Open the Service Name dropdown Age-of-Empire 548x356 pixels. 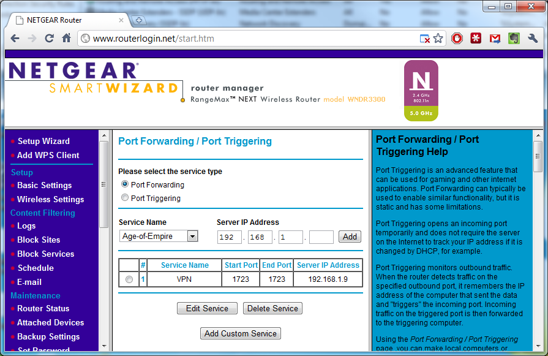pos(159,236)
